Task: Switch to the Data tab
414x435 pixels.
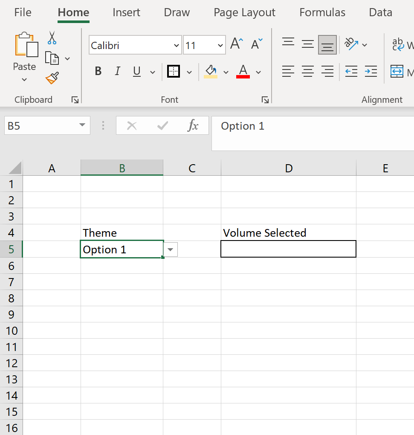Action: (381, 12)
